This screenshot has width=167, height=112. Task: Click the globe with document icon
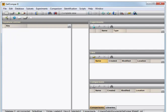[x=114, y=13]
